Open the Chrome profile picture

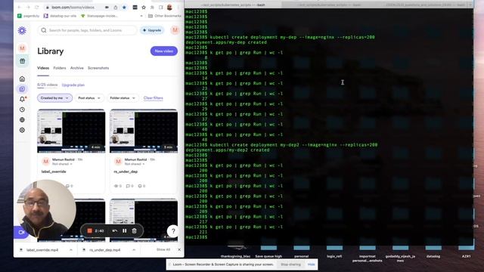[169, 7]
